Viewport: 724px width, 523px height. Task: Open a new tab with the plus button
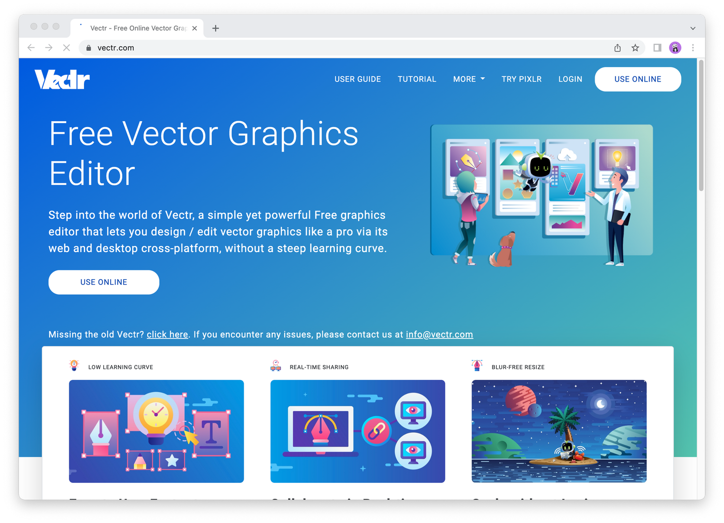(x=216, y=28)
